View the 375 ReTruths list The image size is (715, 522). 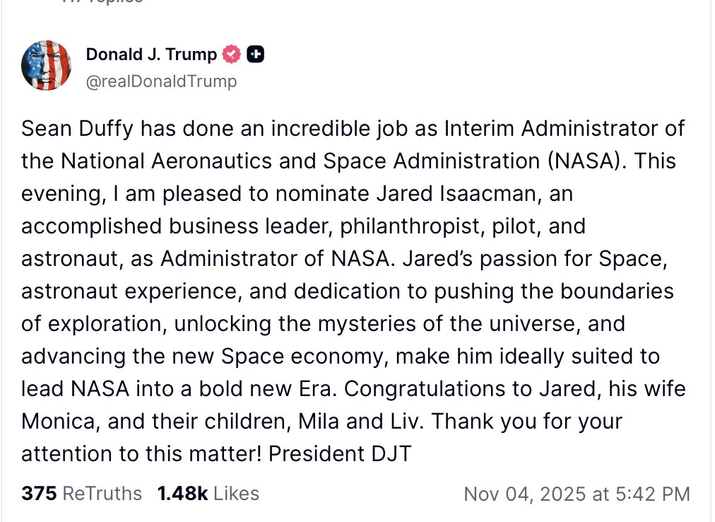[x=81, y=493]
